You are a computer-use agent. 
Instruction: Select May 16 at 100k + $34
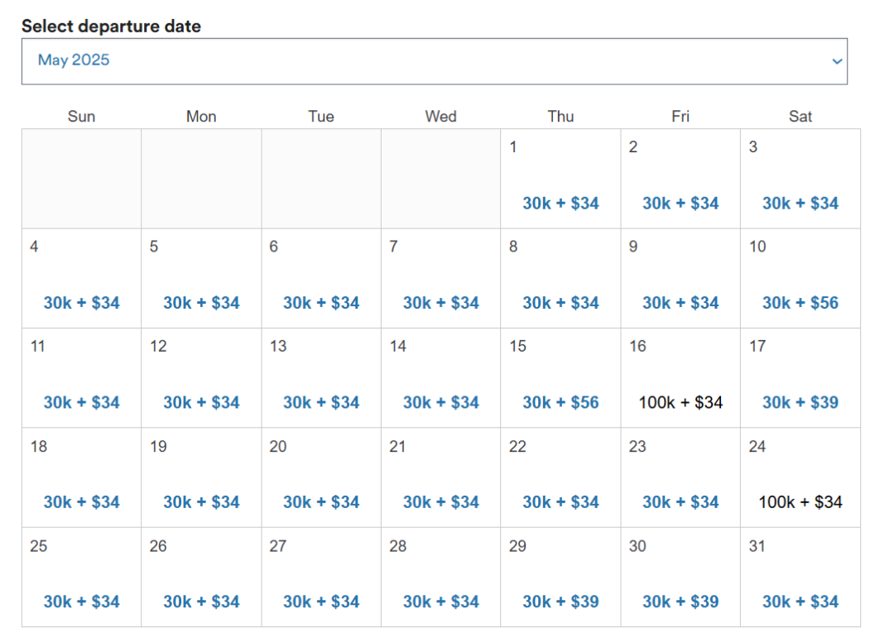click(680, 378)
